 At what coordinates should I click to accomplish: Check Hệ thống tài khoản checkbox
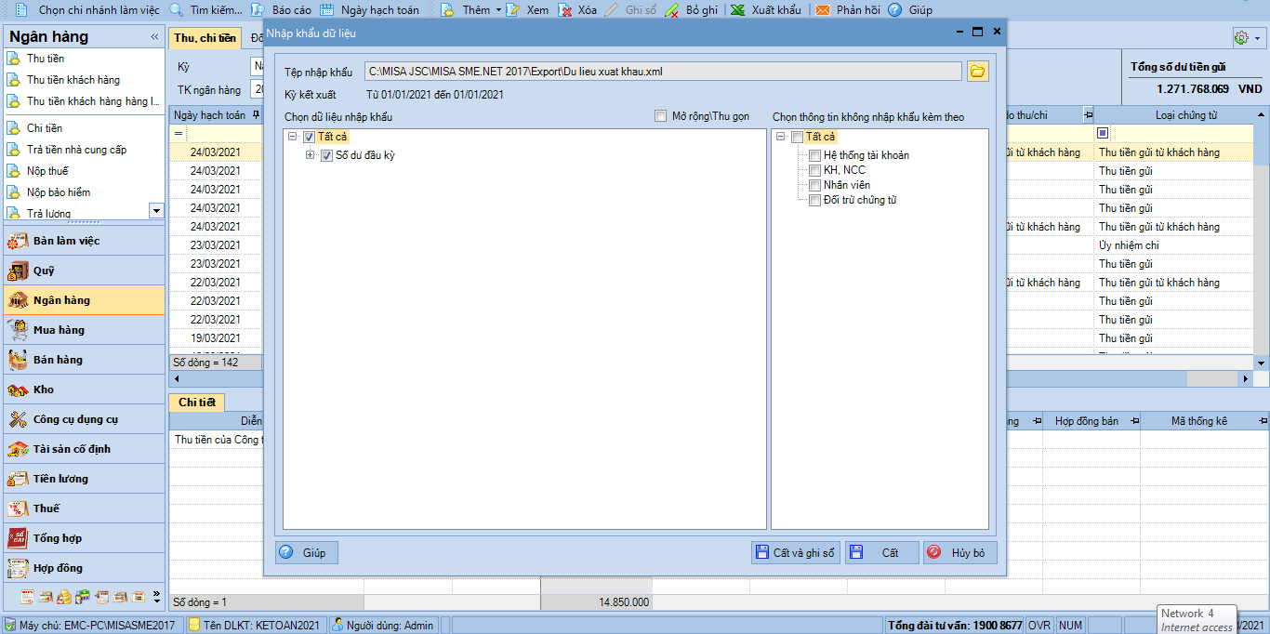pos(814,155)
